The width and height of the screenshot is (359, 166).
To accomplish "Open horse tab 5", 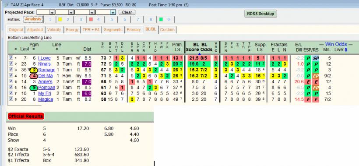I will point(112,20).
